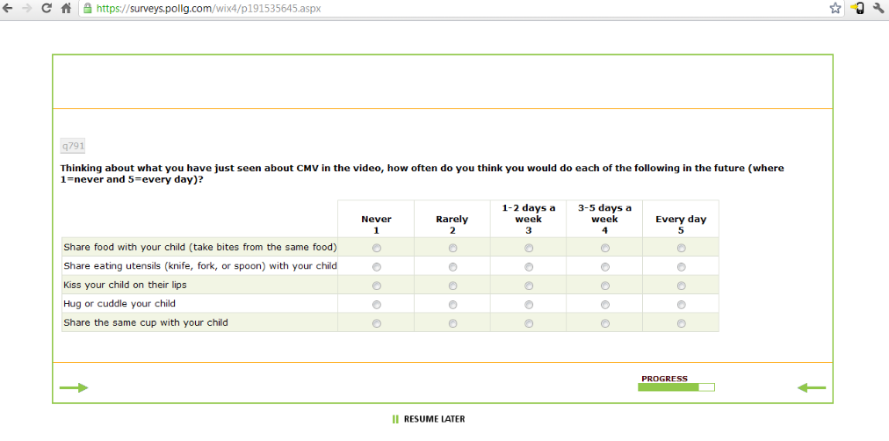This screenshot has width=889, height=441.
Task: Select 3-5 days a week for Hug or cuddle
Action: [x=605, y=304]
